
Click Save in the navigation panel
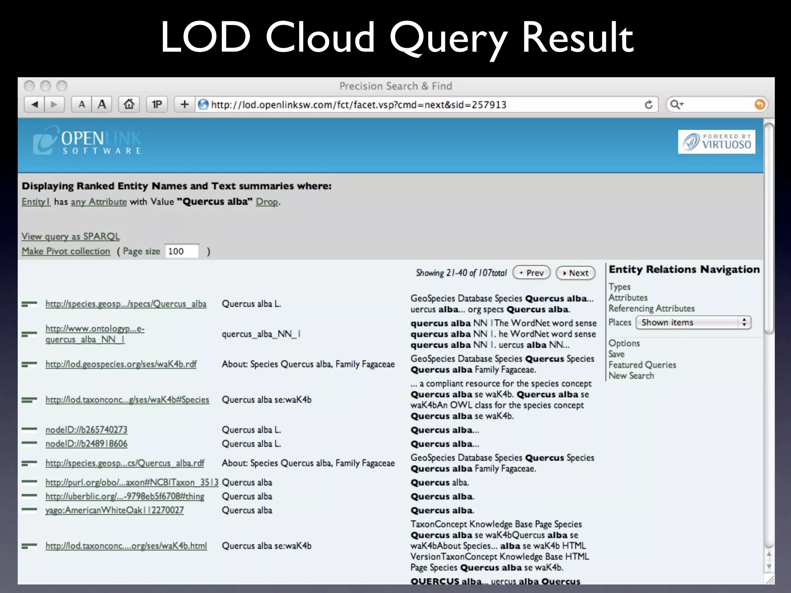(616, 354)
